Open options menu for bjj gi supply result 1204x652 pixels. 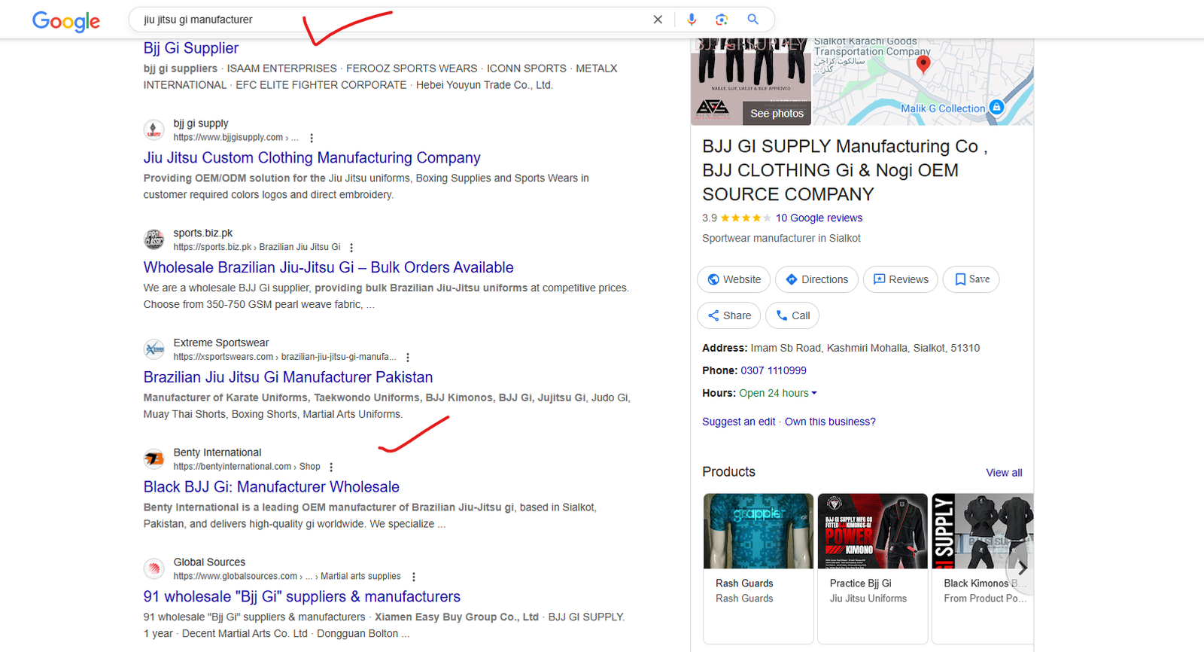pyautogui.click(x=312, y=138)
